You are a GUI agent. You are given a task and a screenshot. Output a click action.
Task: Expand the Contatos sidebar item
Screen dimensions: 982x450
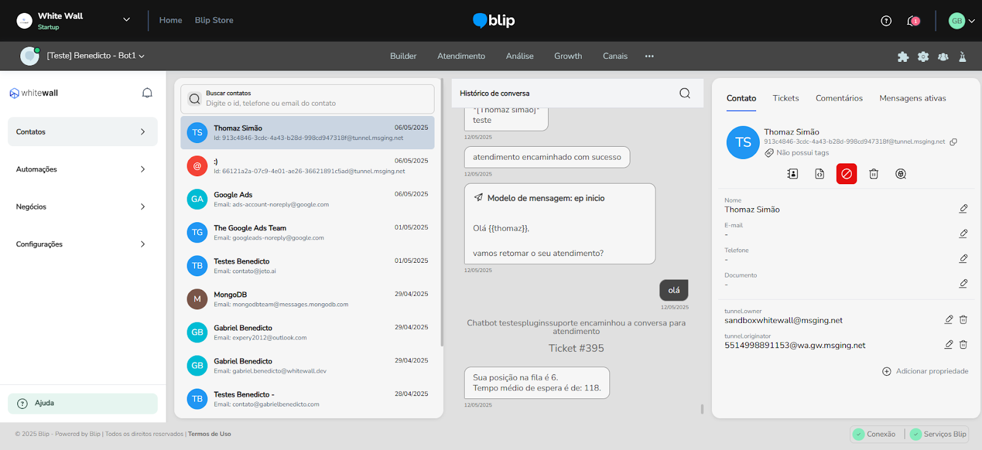coord(83,131)
